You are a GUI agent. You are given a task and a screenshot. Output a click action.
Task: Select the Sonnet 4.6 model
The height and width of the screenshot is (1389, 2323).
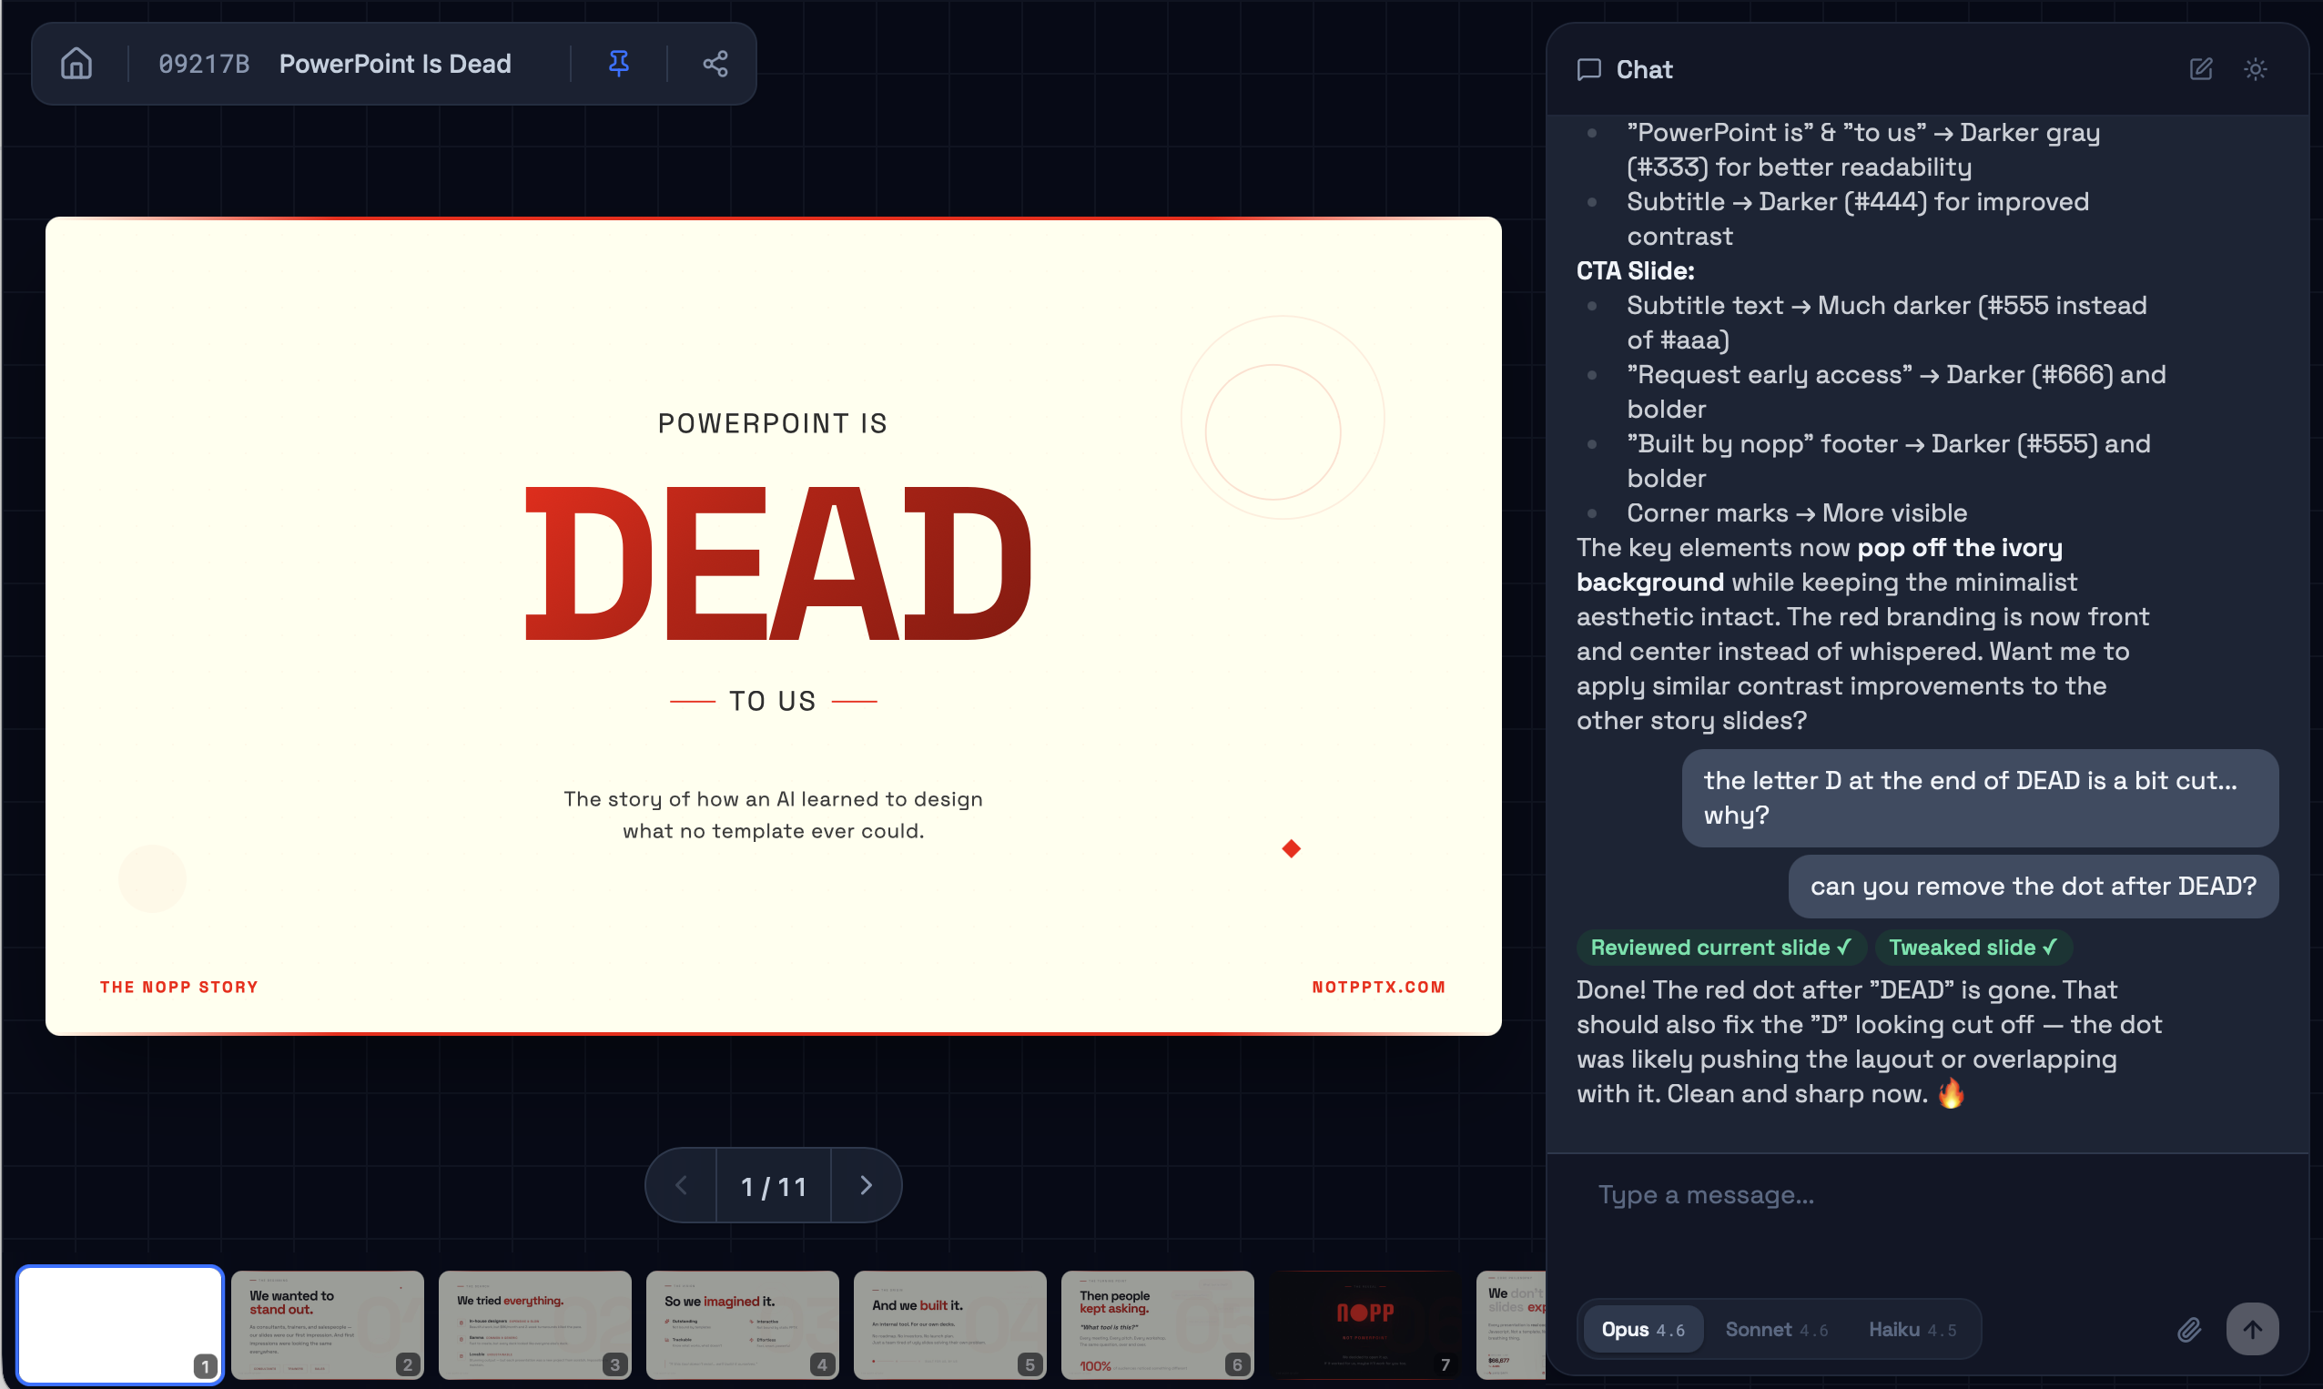coord(1777,1328)
